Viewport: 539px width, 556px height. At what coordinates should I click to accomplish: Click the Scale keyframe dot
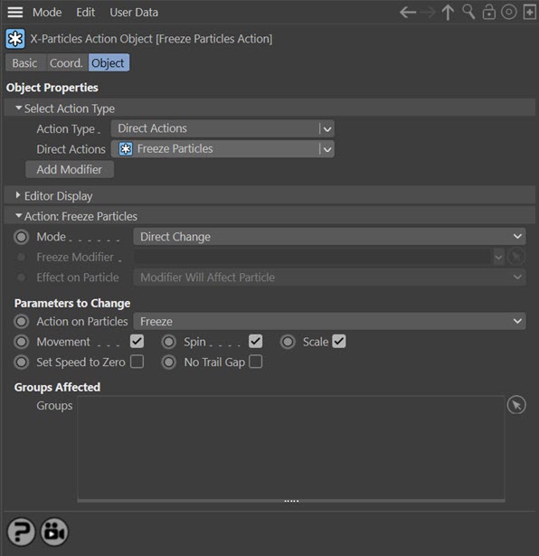point(288,342)
